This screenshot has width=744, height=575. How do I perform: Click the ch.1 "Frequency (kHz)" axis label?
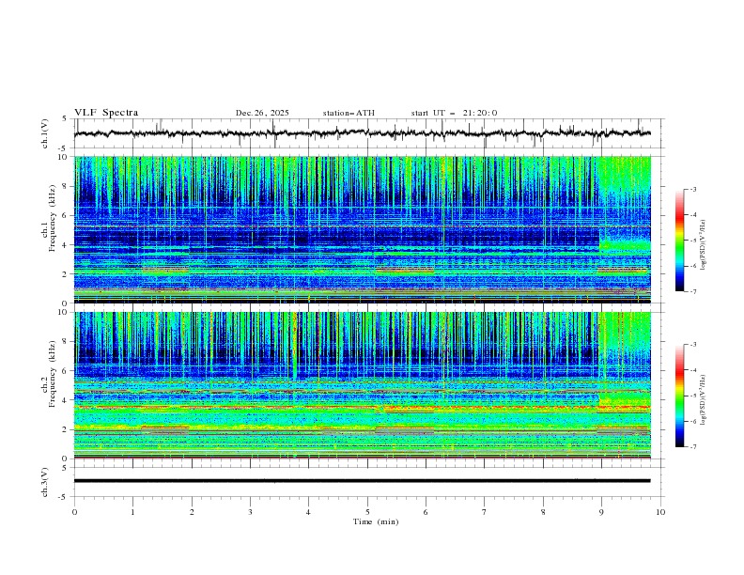tap(53, 218)
